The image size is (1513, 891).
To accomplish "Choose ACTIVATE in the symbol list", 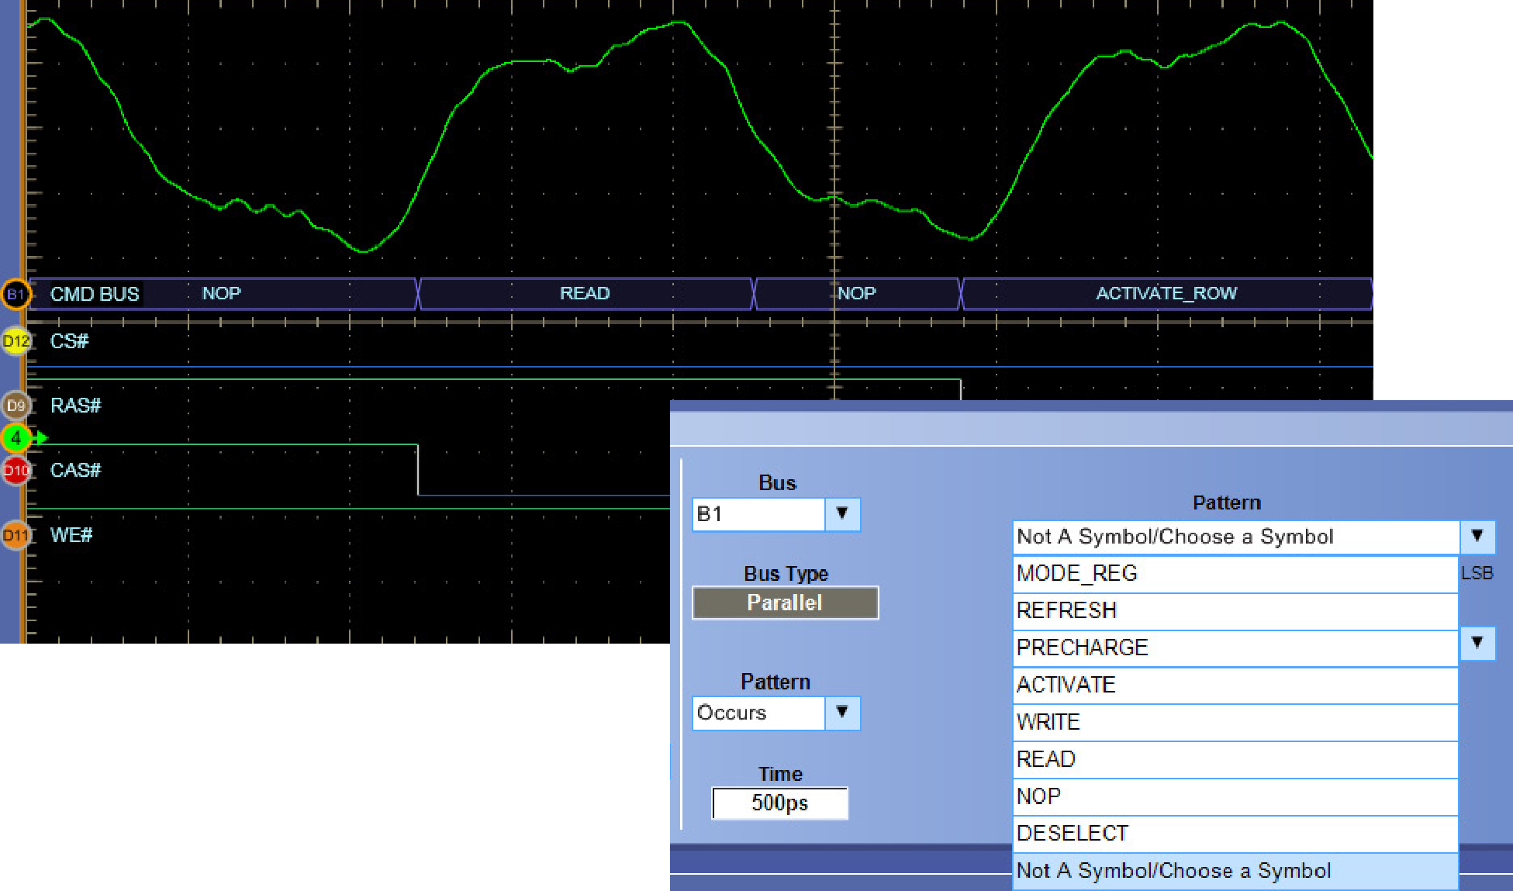I will tap(1066, 685).
